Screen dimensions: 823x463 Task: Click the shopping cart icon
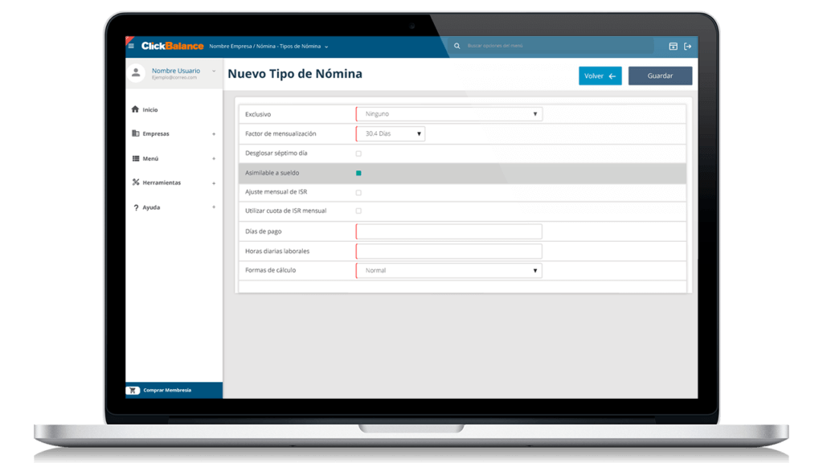pyautogui.click(x=133, y=391)
